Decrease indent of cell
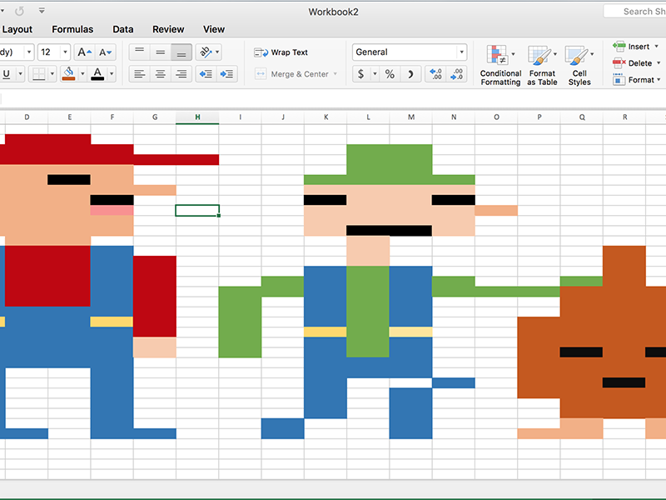666x500 pixels. point(206,74)
